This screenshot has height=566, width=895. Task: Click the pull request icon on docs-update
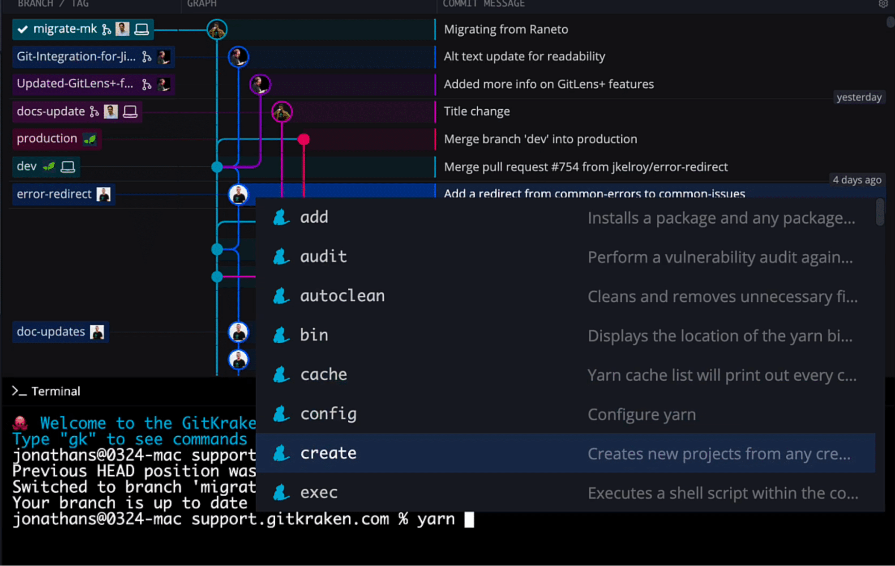(94, 112)
